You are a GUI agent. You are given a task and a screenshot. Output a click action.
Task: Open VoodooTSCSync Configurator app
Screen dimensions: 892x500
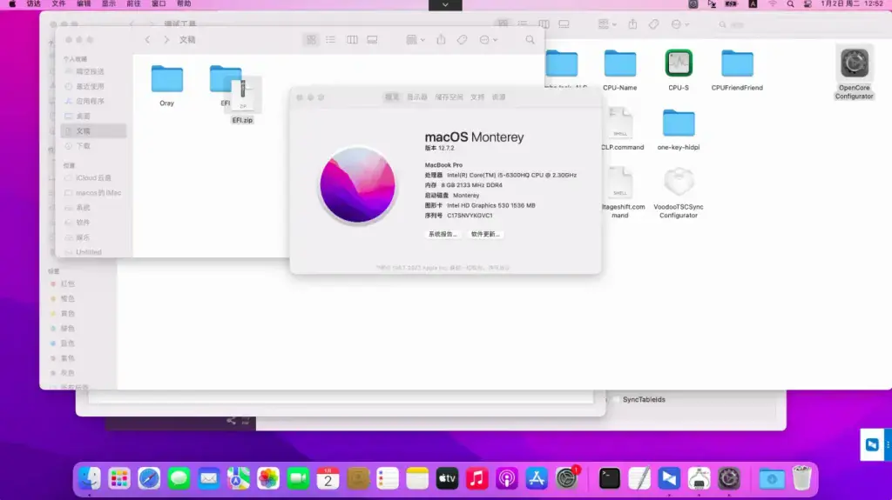click(678, 183)
